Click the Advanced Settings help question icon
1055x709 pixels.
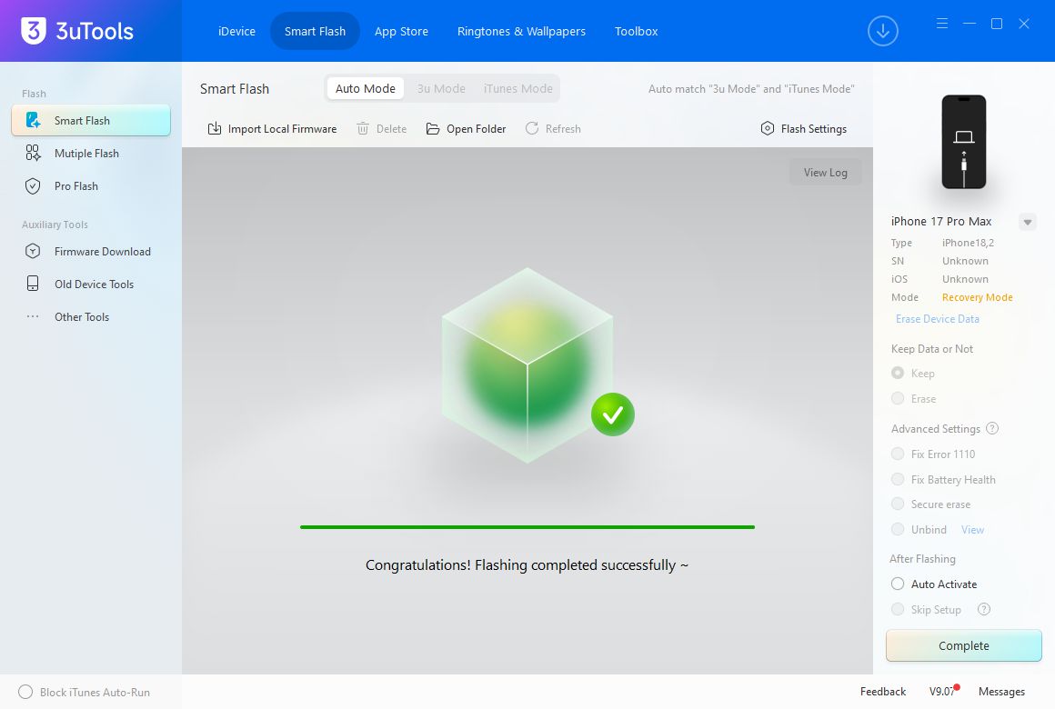(992, 428)
